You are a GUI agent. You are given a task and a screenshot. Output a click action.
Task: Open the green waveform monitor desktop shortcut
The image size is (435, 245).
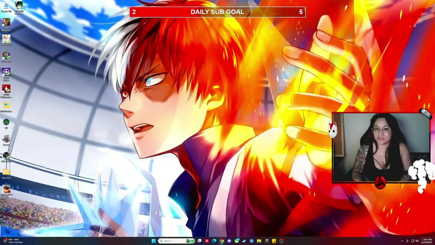point(6,124)
